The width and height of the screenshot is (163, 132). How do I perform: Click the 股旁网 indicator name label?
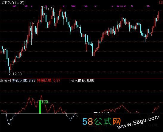click(5, 81)
